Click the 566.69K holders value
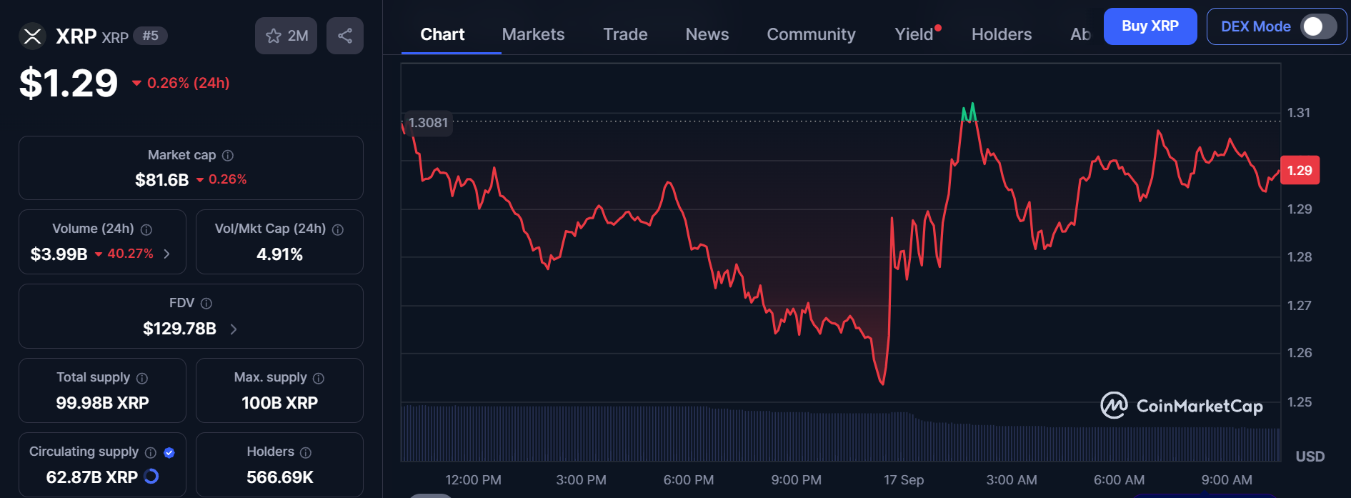The height and width of the screenshot is (498, 1351). click(280, 477)
